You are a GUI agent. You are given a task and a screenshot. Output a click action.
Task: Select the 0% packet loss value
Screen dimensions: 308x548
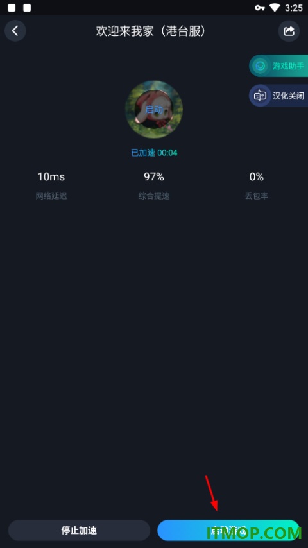pos(256,177)
